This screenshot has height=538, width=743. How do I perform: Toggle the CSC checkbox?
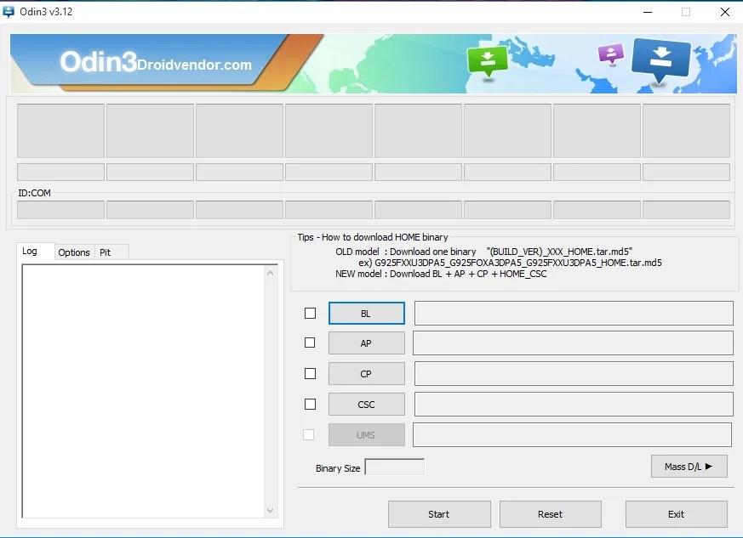[310, 404]
